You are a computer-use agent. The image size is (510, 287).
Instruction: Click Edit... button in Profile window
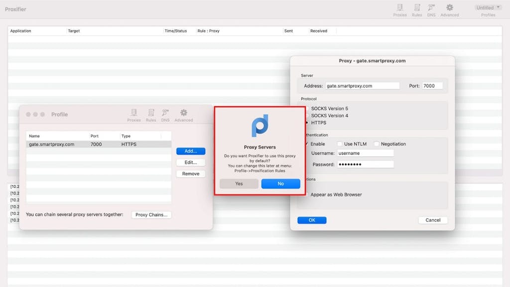click(x=191, y=162)
